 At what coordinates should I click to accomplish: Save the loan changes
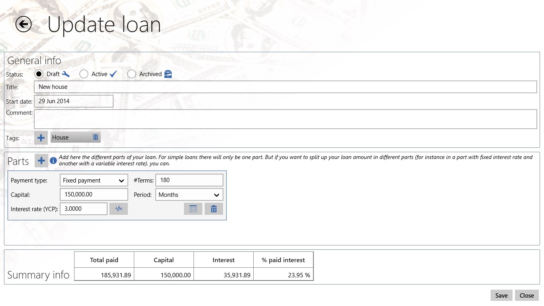pos(501,295)
